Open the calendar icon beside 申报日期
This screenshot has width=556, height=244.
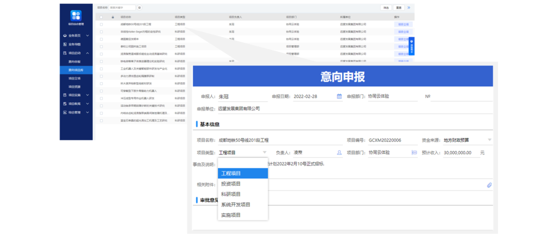coord(339,96)
